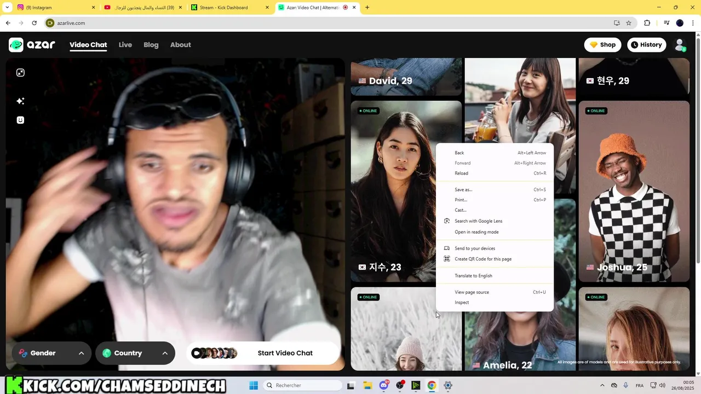Choose Create QR Code for this page

[x=495, y=259]
